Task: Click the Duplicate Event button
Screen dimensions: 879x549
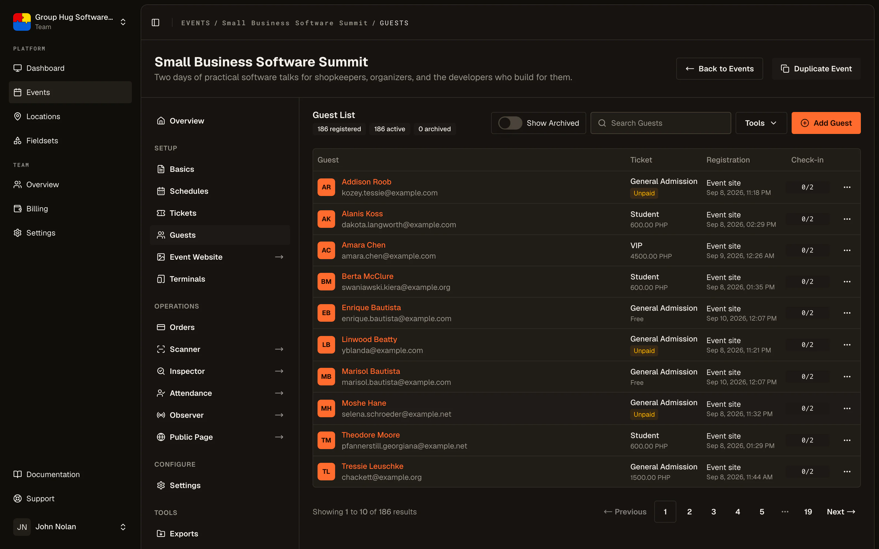Action: pos(816,69)
